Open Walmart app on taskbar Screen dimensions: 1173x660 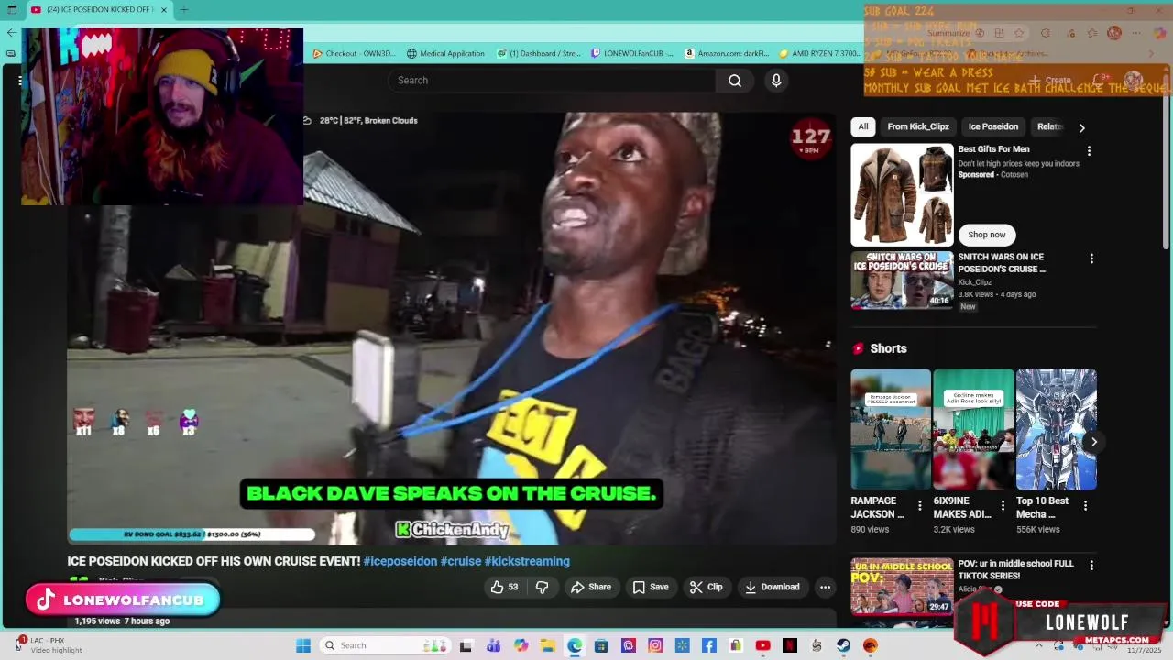[682, 645]
